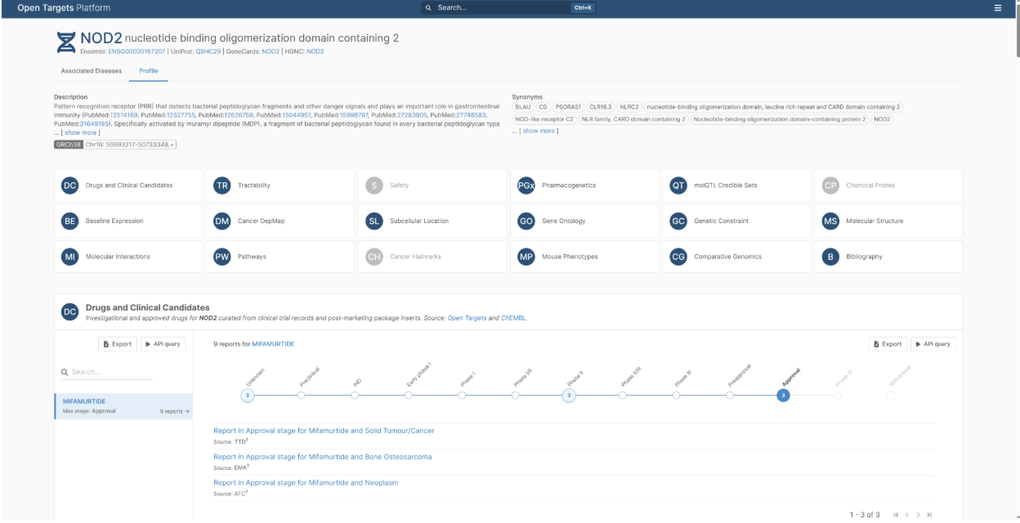Go to previous page of reports
Viewport: 1020px width, 523px height.
[907, 515]
